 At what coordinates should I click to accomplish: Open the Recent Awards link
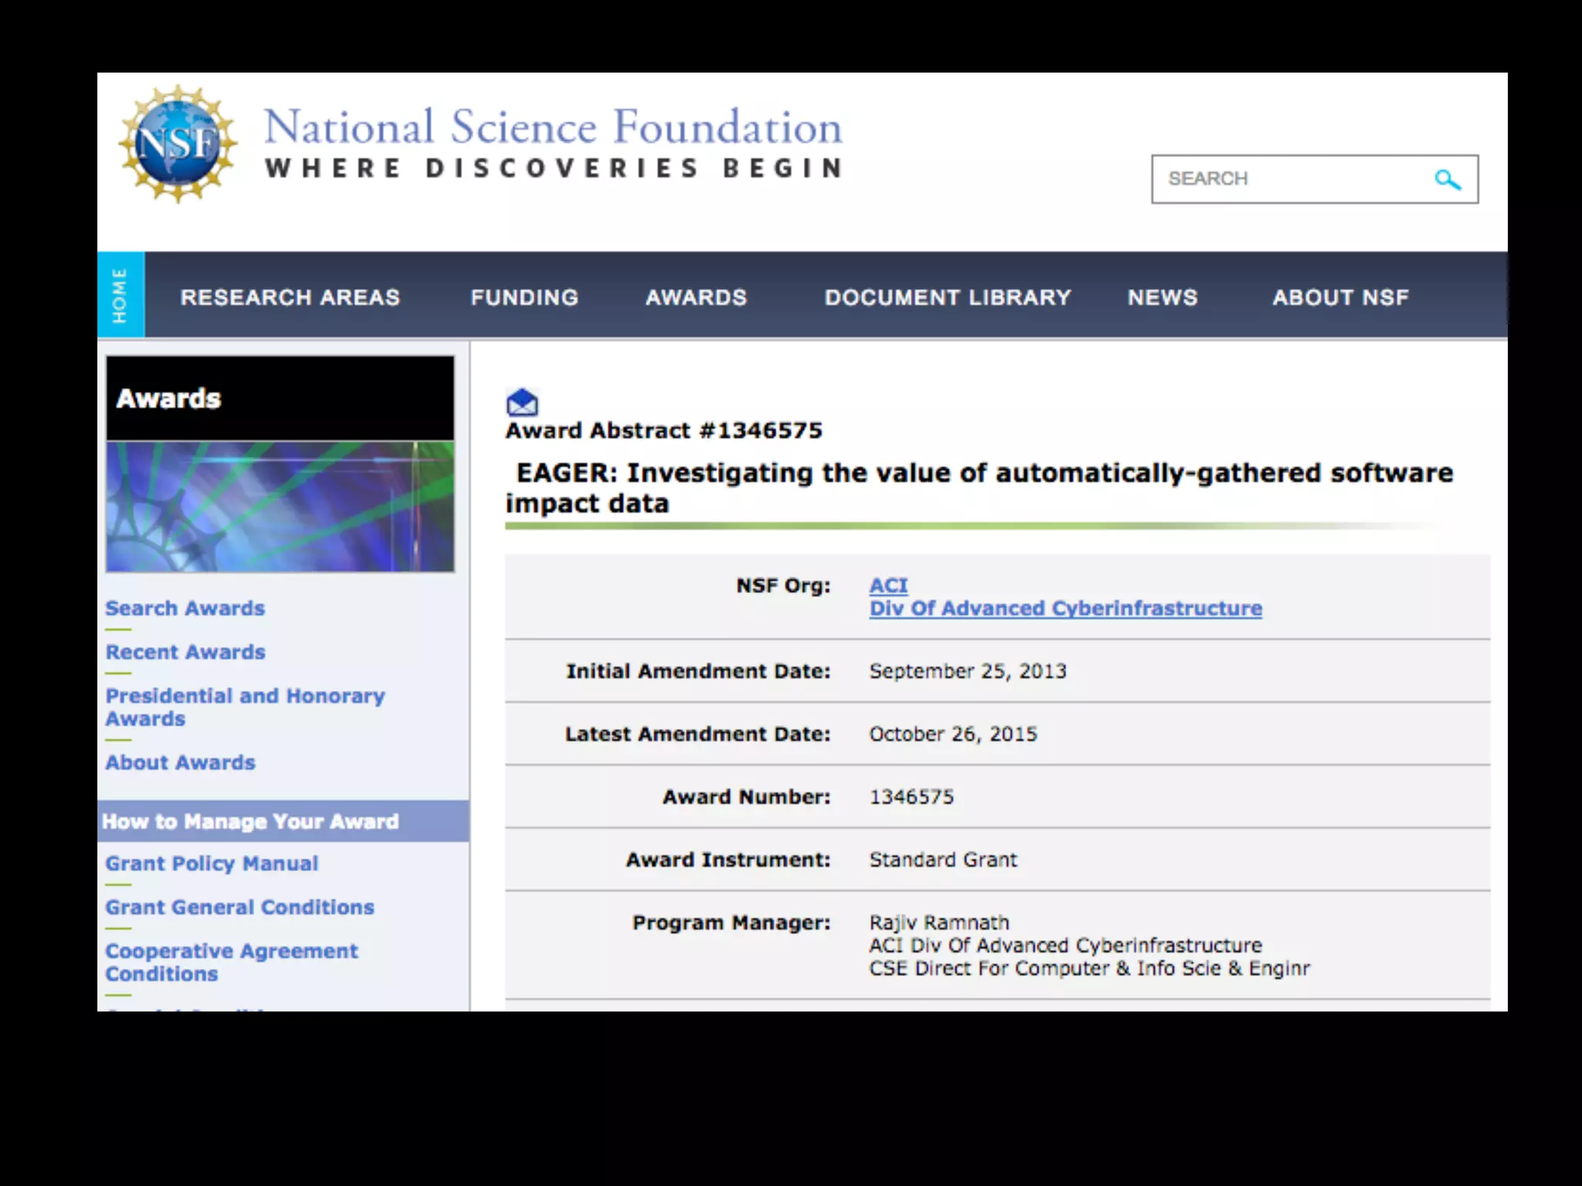pyautogui.click(x=185, y=652)
